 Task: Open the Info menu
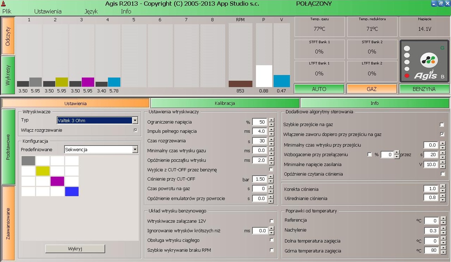[x=126, y=11]
